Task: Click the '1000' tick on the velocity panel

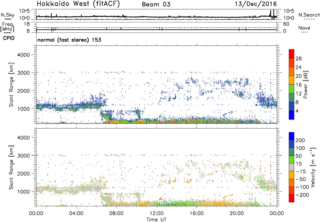Action: [23, 192]
